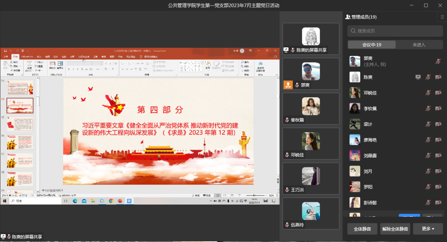447x242 pixels.
Task: Click the muted microphone icon for 邓锐佳
Action: click(428, 93)
